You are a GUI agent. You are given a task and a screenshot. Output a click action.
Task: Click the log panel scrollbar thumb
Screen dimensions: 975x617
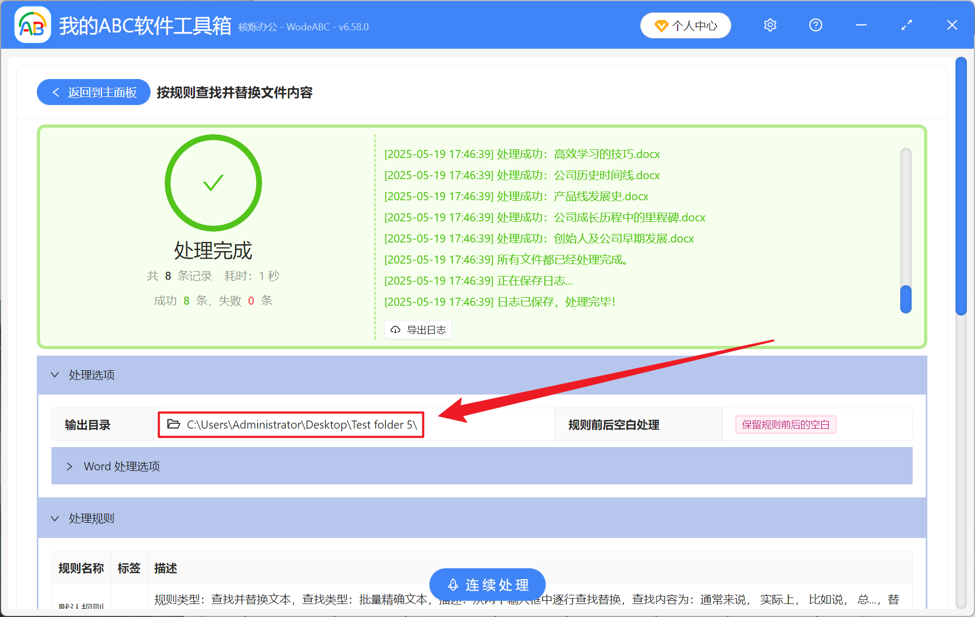905,299
